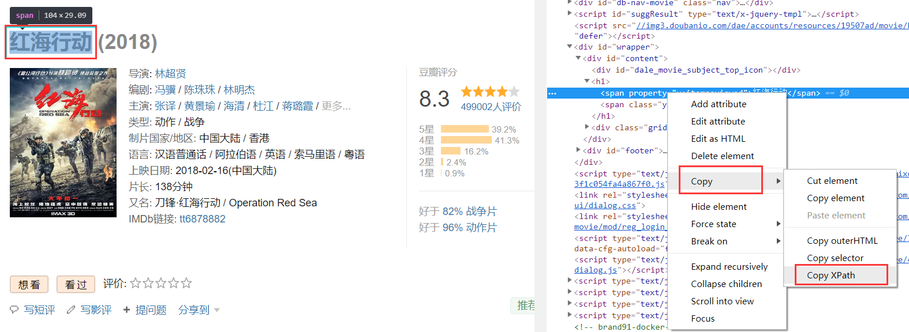
Task: Rate the movie with the fifth star
Action: tap(186, 283)
